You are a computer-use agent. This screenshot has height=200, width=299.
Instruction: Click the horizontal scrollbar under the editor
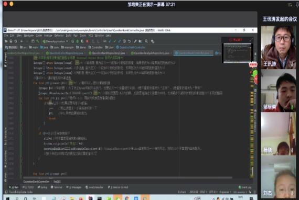click(127, 177)
